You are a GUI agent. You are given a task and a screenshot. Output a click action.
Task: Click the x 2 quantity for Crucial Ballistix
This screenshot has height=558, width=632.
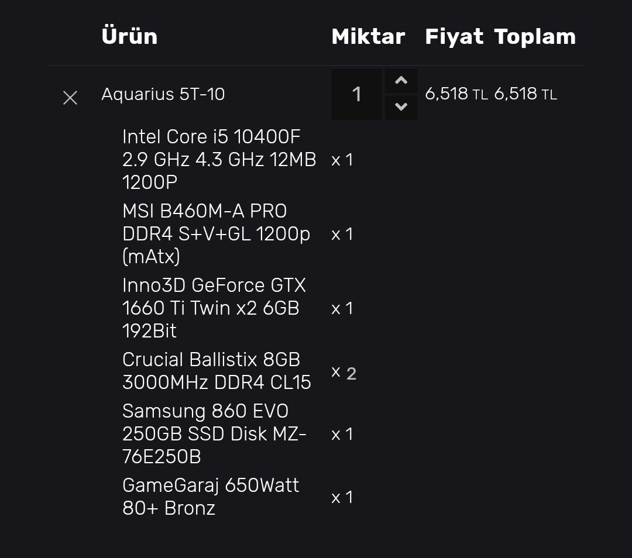[x=344, y=373]
